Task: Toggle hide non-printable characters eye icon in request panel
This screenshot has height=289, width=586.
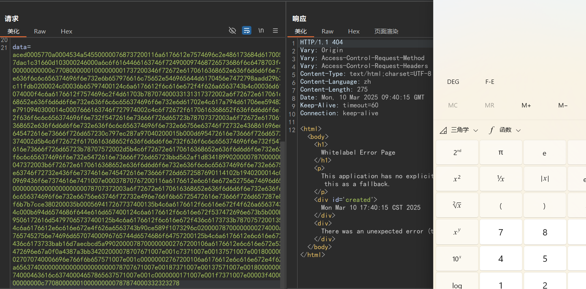Action: coord(232,31)
